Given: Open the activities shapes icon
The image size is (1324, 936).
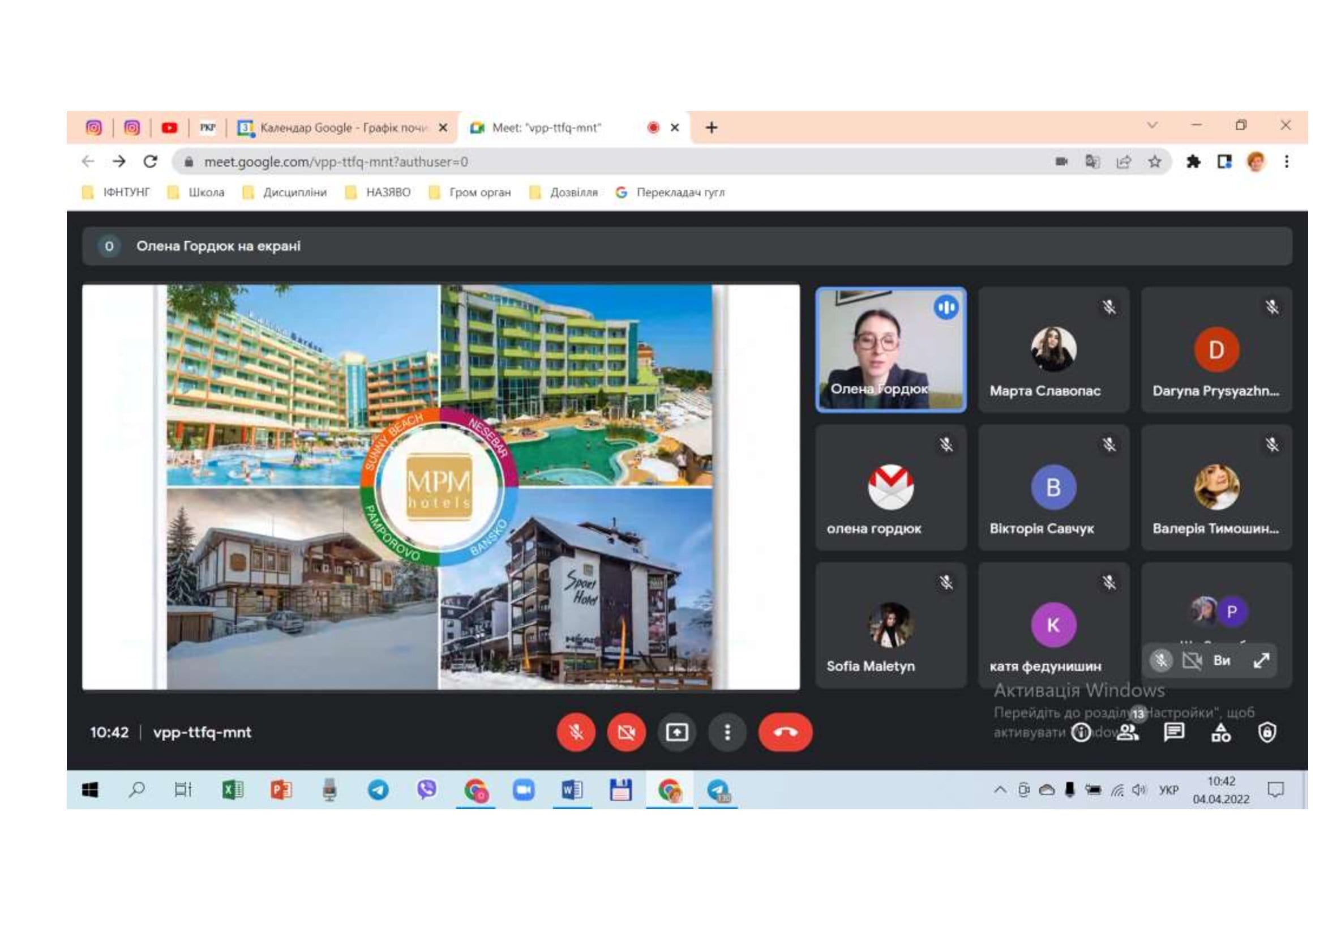Looking at the screenshot, I should (1220, 732).
